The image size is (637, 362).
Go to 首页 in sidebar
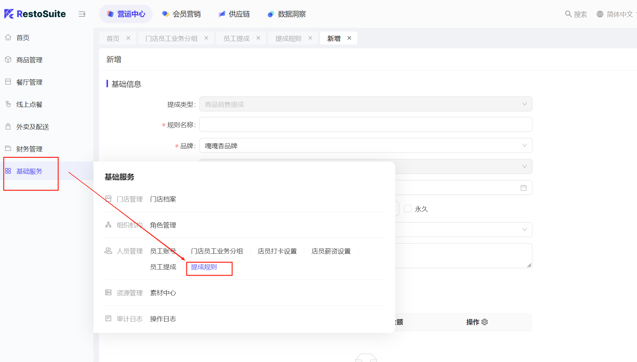[x=23, y=37]
